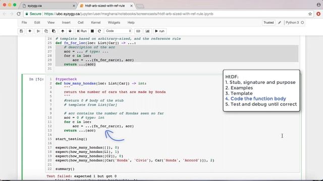Click the browser profile avatar icon
323x181 pixels.
pos(318,5)
